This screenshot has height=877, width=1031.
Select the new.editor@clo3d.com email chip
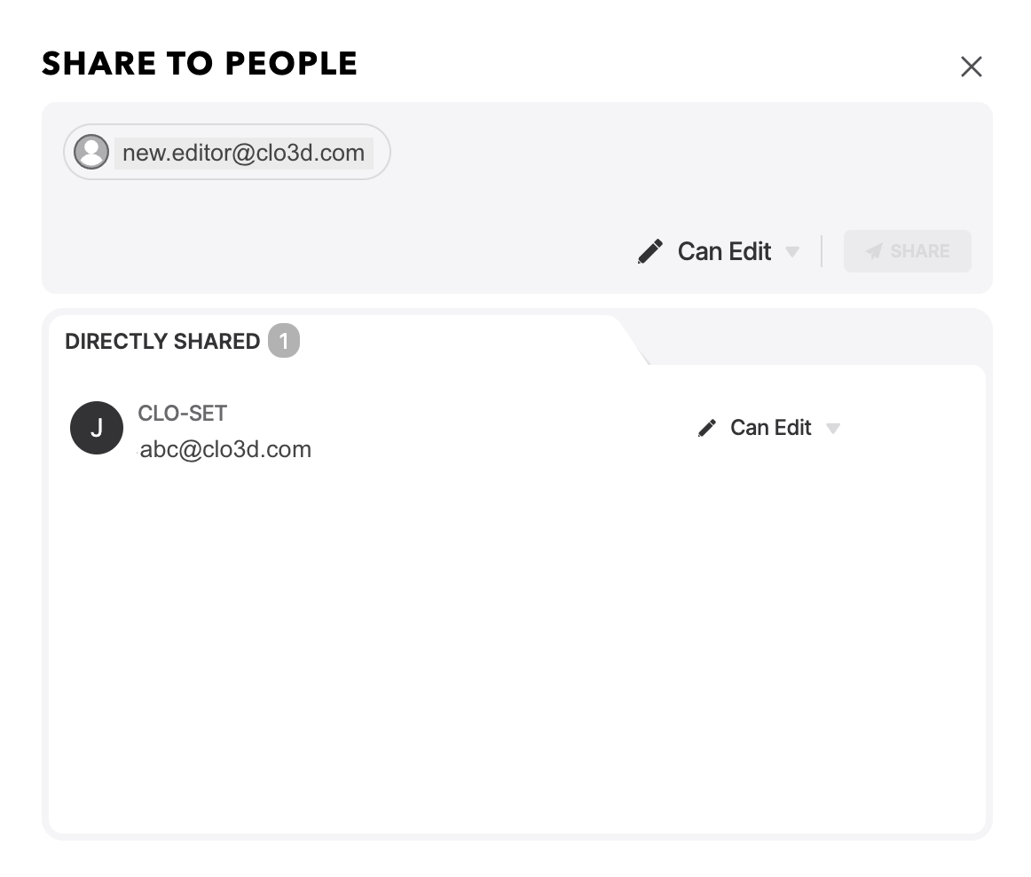[x=227, y=152]
